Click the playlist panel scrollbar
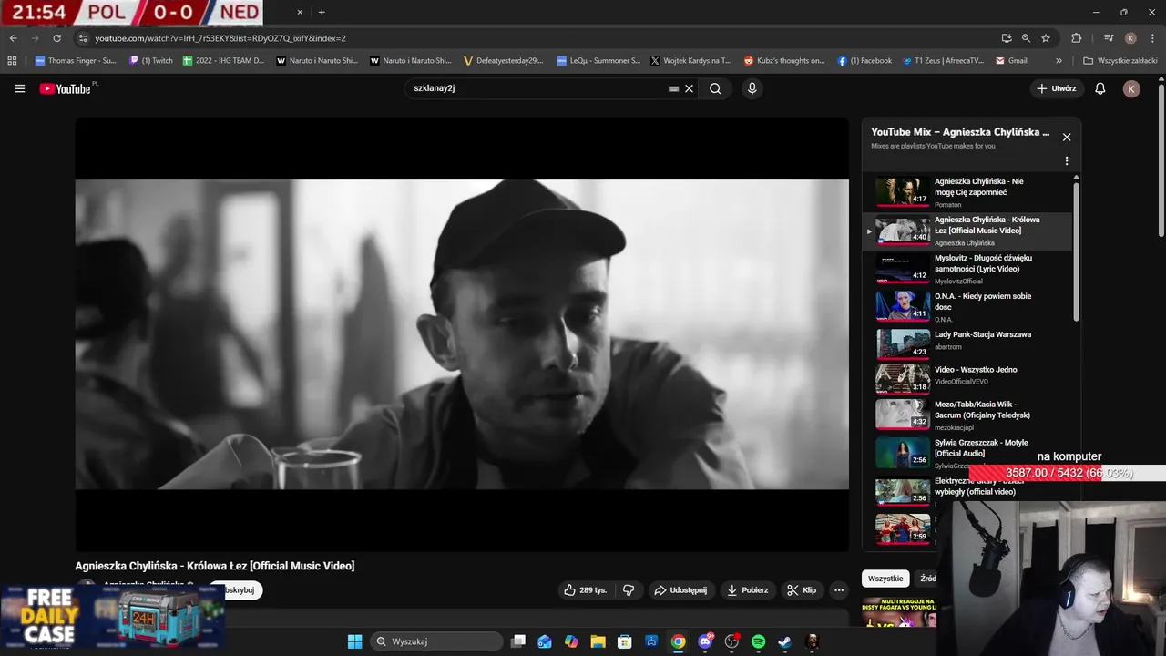The width and height of the screenshot is (1166, 656). click(1077, 251)
